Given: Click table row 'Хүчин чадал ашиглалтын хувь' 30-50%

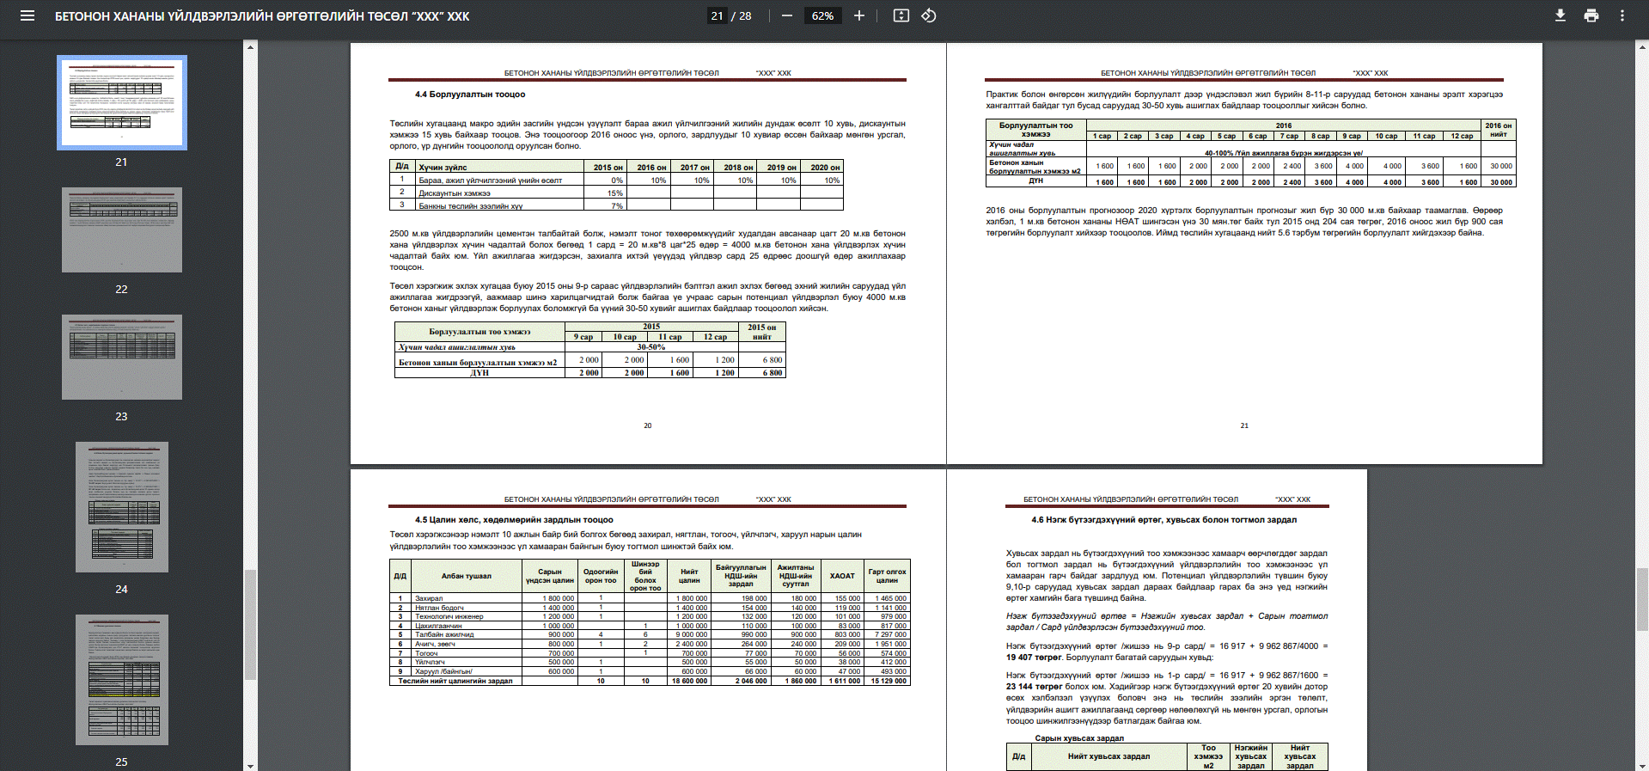Looking at the screenshot, I should (589, 347).
